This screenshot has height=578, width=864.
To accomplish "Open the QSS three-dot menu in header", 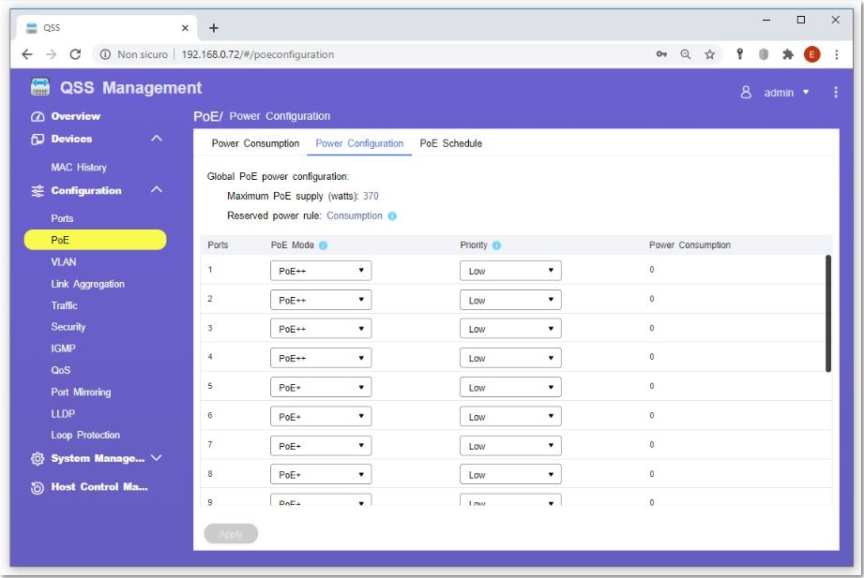I will [835, 93].
